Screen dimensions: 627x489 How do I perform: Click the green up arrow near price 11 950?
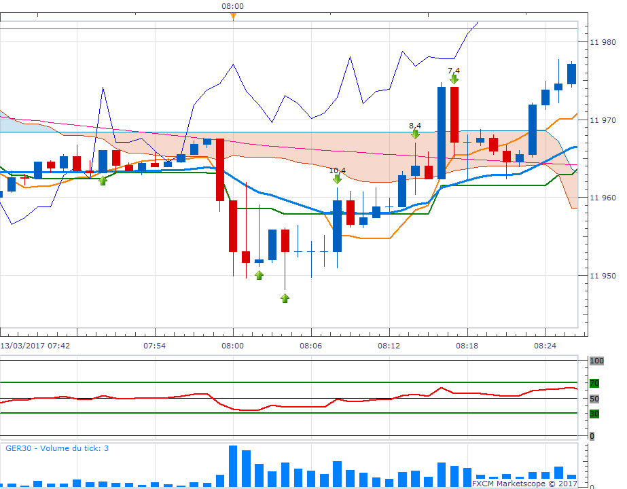(x=259, y=275)
